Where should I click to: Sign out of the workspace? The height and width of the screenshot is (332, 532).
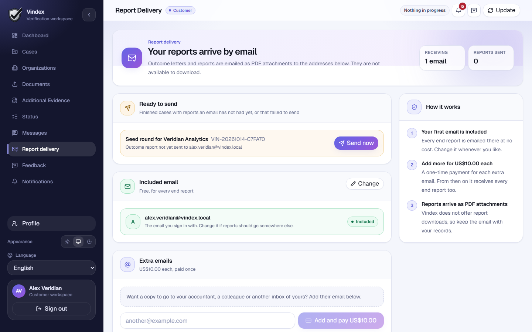(51, 309)
